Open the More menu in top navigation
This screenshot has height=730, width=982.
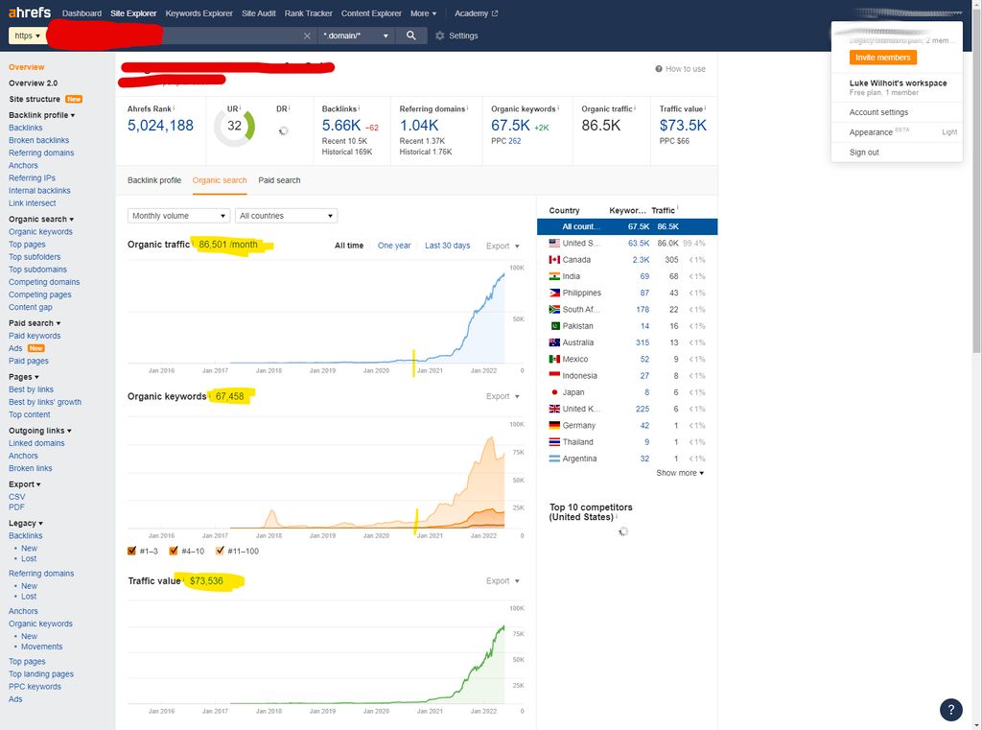423,13
